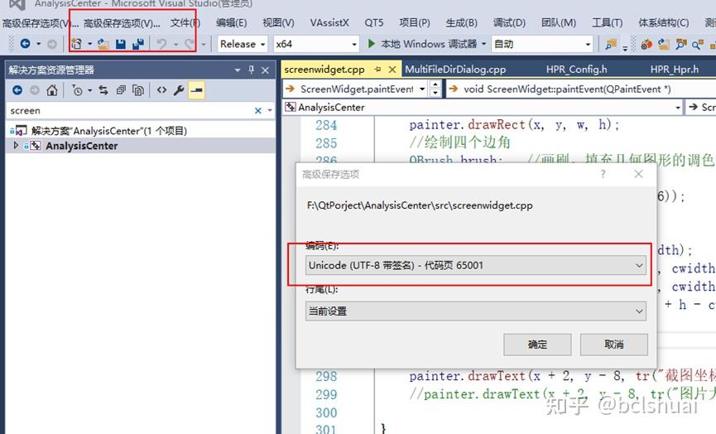Save the current file with floppy icon
Image resolution: width=716 pixels, height=434 pixels.
coord(121,45)
